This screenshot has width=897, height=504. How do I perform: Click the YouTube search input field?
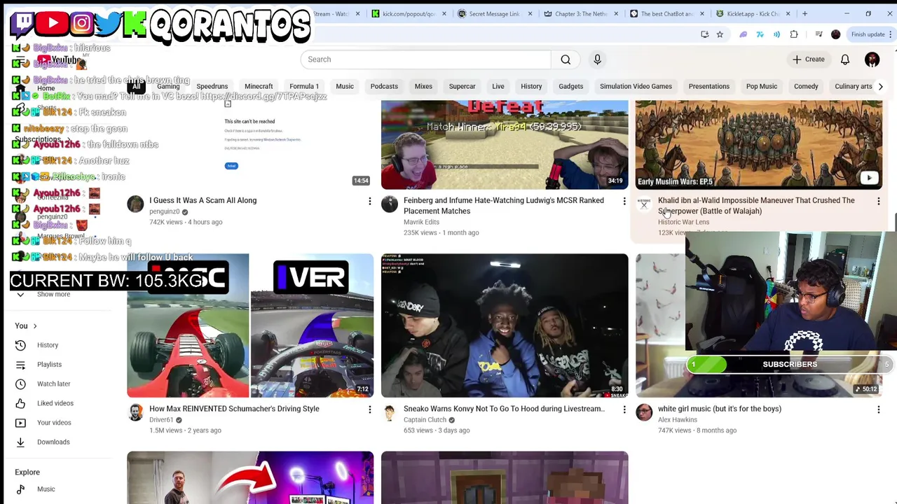click(x=426, y=59)
